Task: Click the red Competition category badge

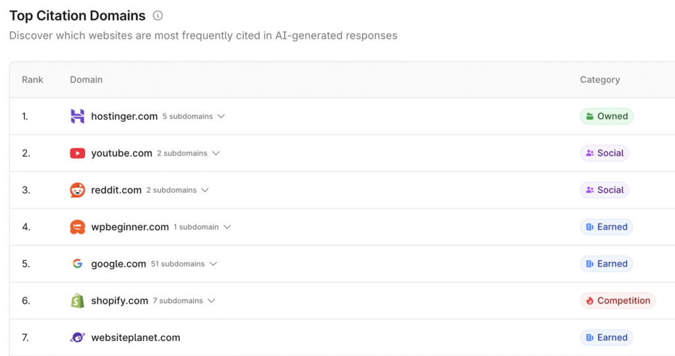Action: coord(618,301)
